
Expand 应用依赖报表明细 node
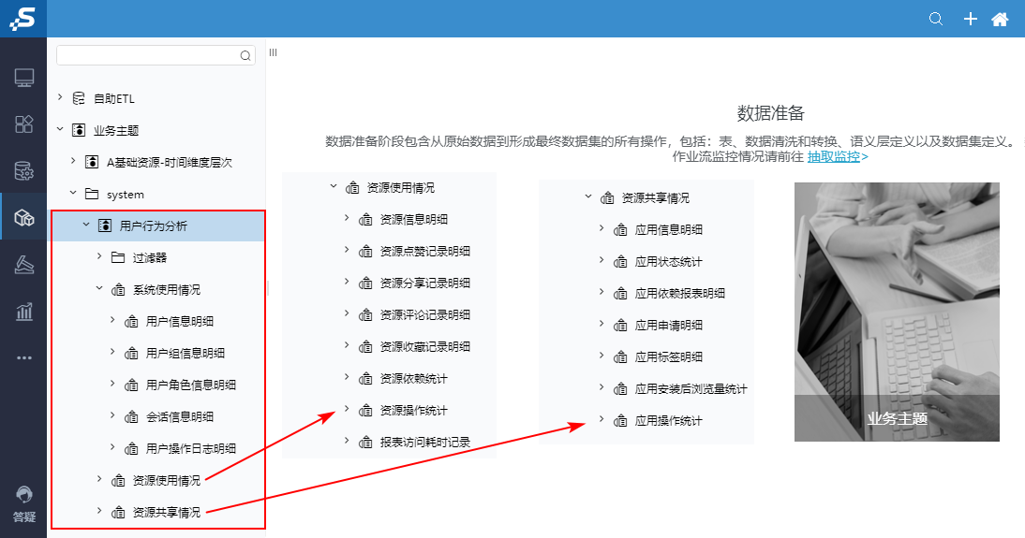(602, 292)
